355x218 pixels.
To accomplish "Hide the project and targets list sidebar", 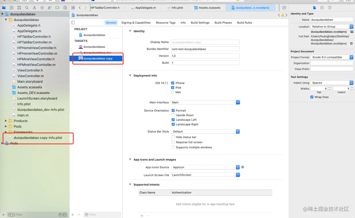I will pyautogui.click(x=73, y=23).
